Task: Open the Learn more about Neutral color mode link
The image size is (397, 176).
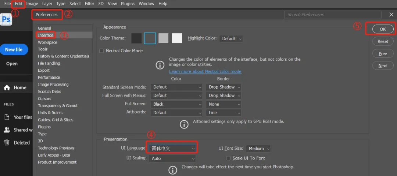Action: [205, 71]
